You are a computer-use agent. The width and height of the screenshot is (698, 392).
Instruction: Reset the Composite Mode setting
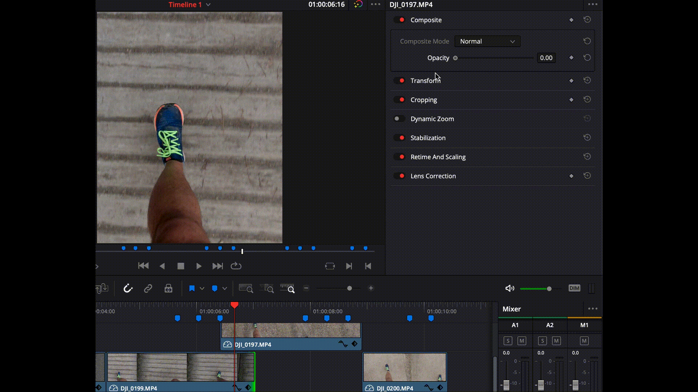pos(587,41)
